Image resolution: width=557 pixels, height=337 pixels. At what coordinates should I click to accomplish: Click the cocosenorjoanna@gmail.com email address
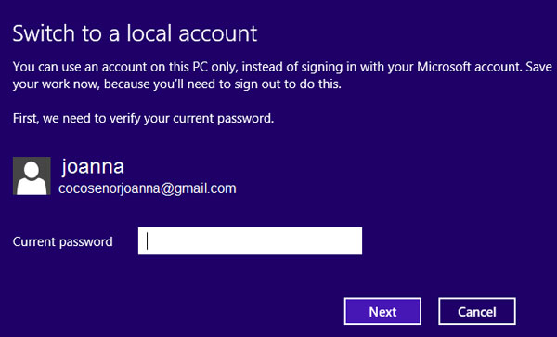[148, 188]
